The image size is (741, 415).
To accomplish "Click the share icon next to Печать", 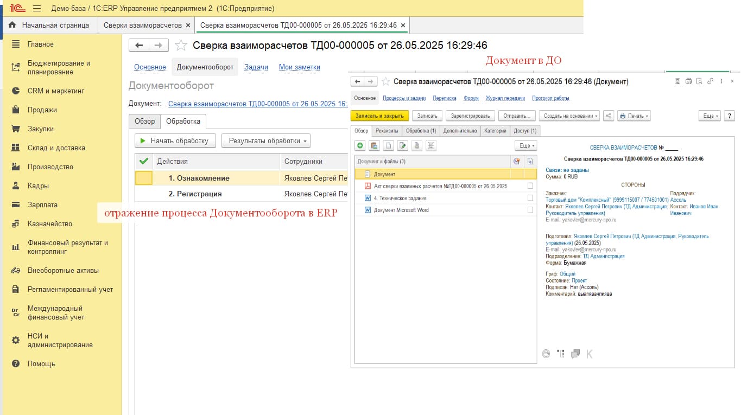I will [x=608, y=116].
